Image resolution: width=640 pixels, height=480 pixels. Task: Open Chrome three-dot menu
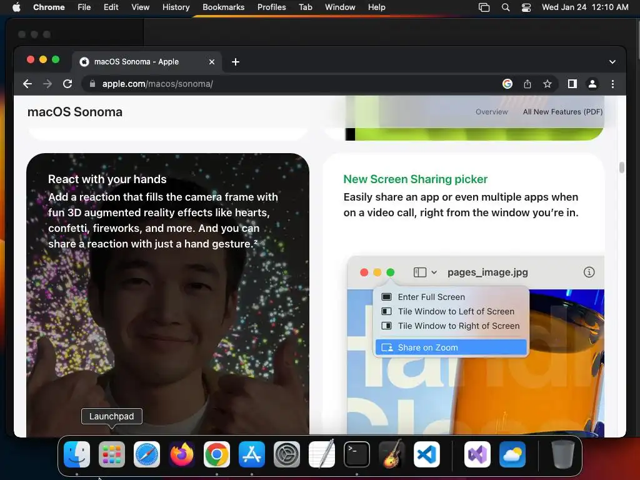(x=612, y=84)
